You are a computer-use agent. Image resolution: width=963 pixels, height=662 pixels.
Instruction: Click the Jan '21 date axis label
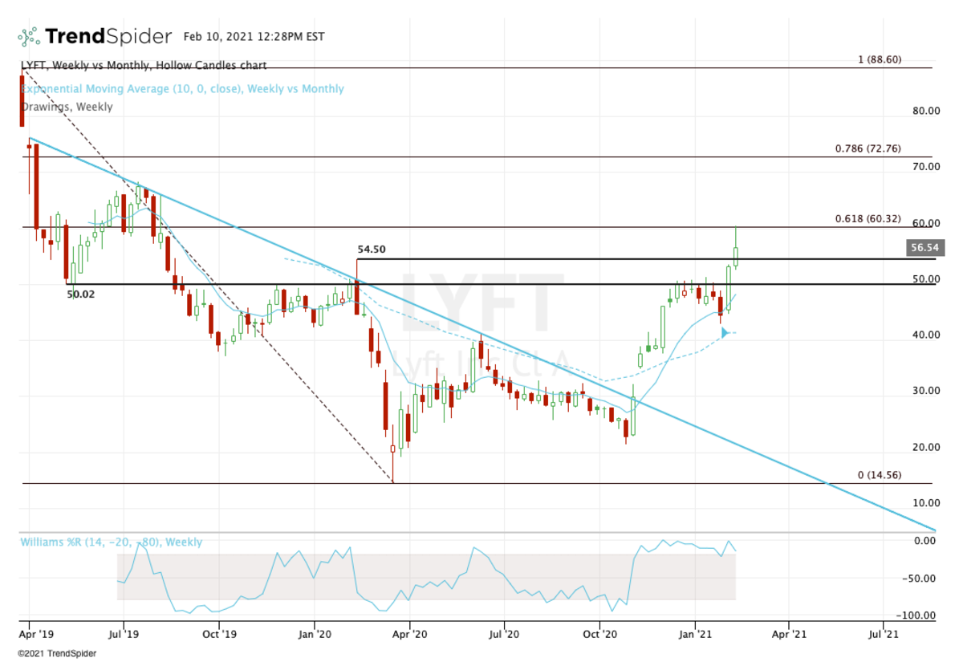tap(693, 633)
